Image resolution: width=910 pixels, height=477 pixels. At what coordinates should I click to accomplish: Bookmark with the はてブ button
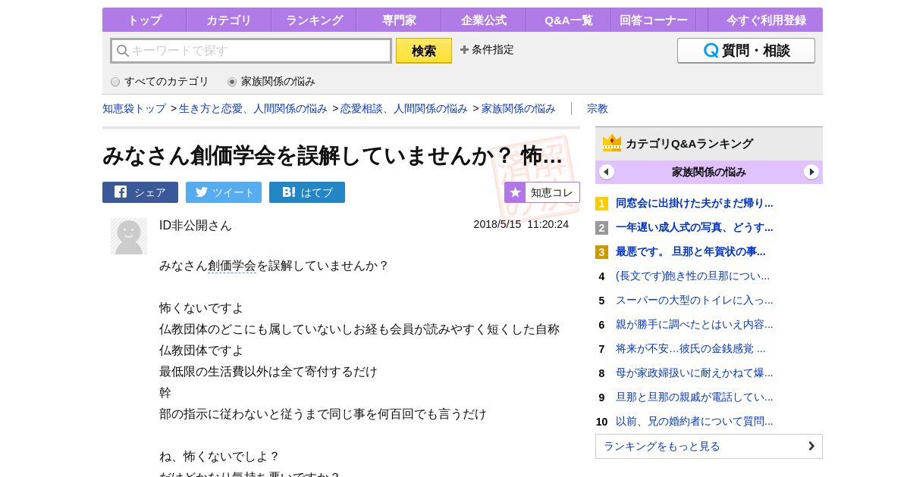[307, 192]
